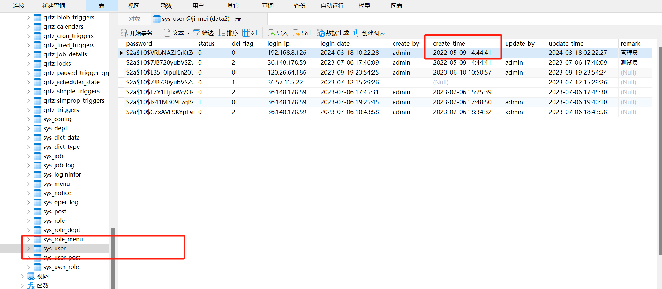Image resolution: width=662 pixels, height=289 pixels.
Task: Click the Connection (连接) button
Action: [x=19, y=6]
